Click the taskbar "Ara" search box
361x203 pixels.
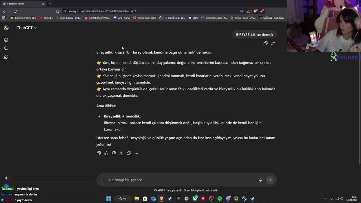(123, 198)
